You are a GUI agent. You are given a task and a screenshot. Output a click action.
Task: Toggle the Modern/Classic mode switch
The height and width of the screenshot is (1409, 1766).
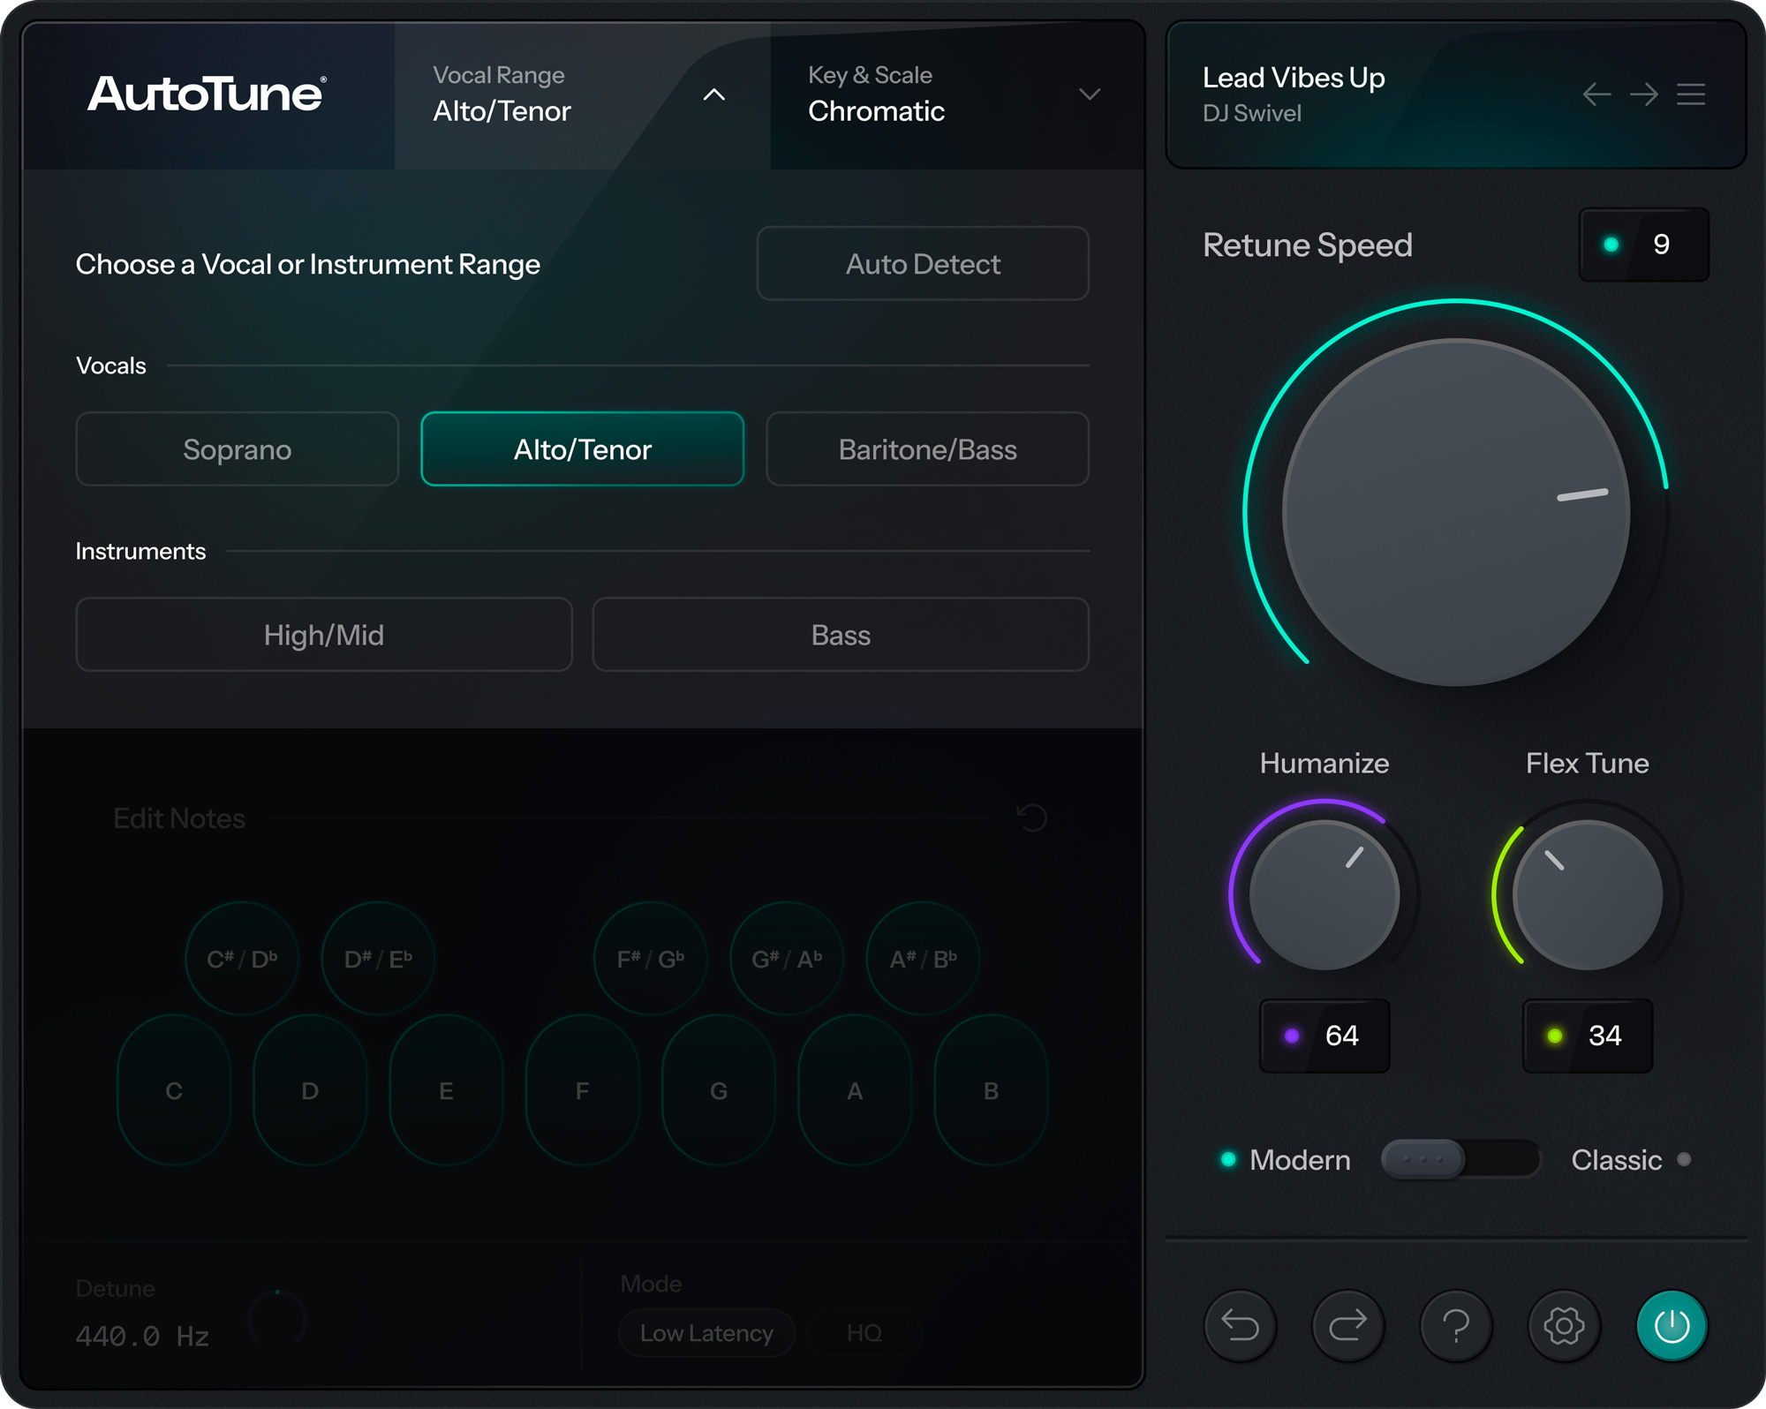pos(1460,1159)
